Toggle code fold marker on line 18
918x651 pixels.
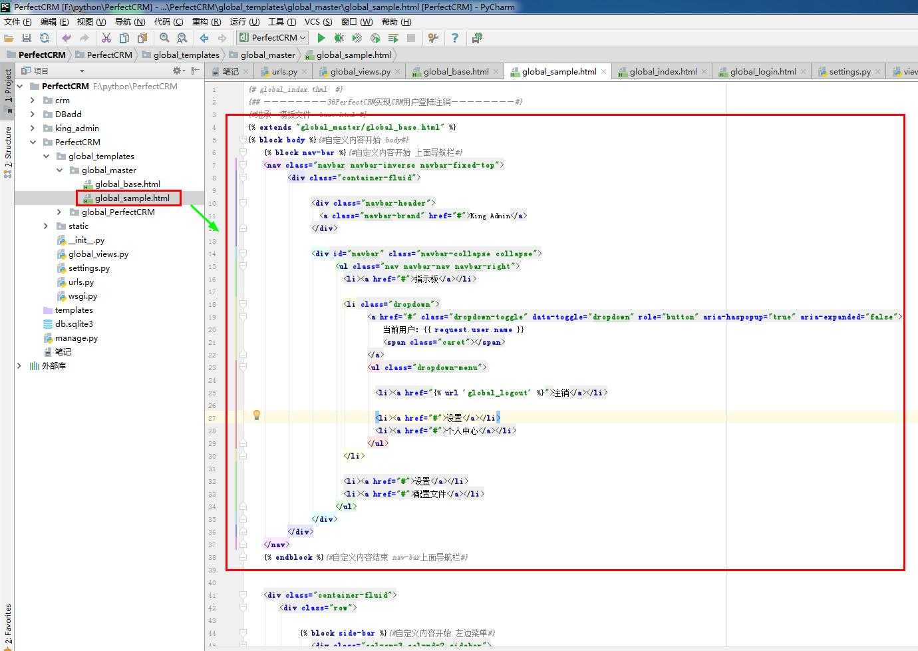[x=243, y=304]
